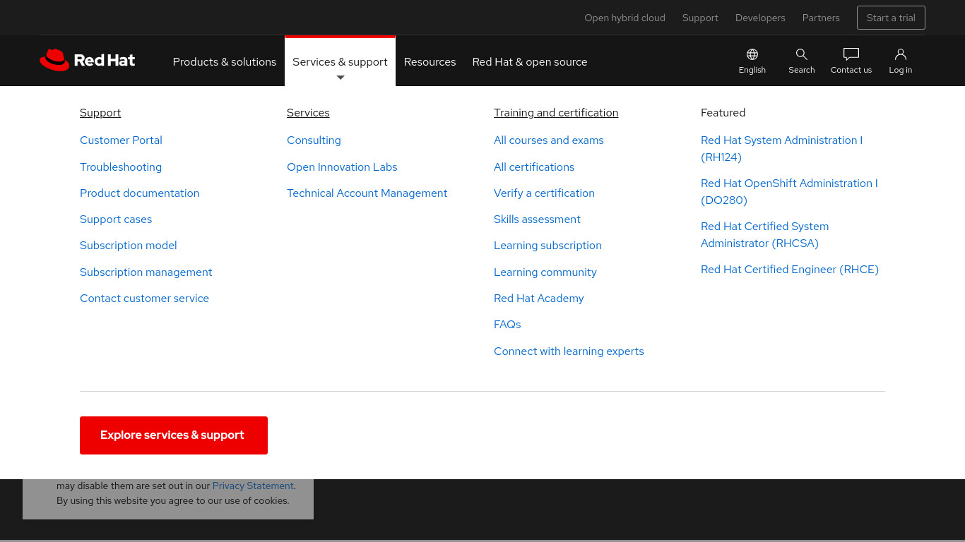The height and width of the screenshot is (542, 965).
Task: Open the Search magnifier icon
Action: tap(802, 54)
